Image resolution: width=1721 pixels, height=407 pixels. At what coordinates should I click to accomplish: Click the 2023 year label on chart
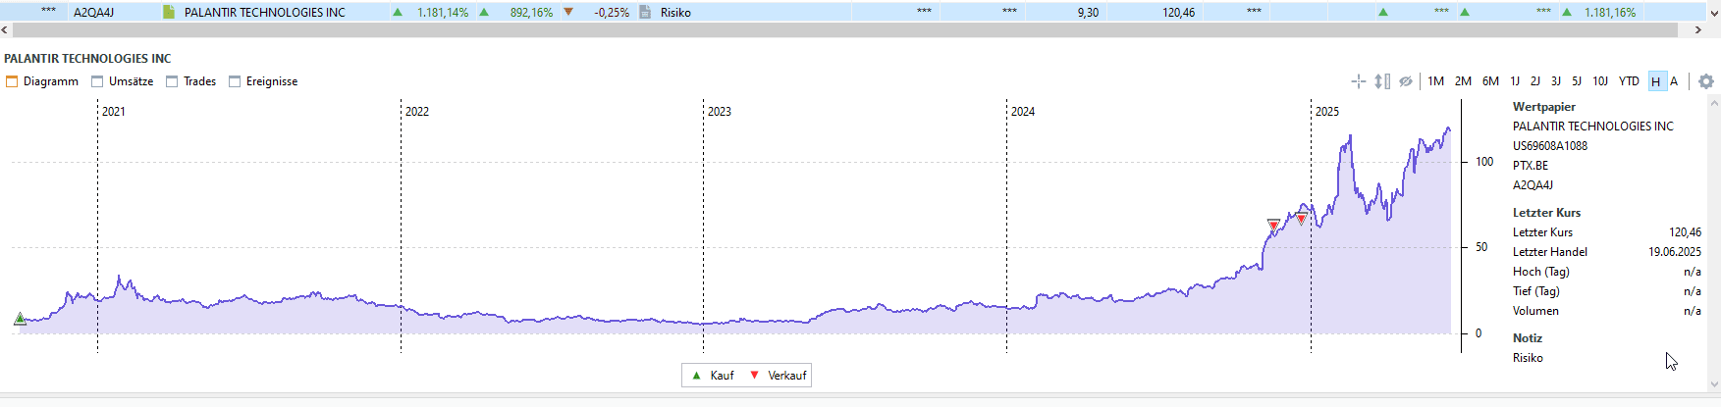(x=720, y=112)
